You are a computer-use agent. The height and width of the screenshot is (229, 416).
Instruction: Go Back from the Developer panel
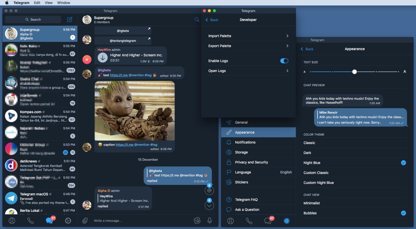(x=212, y=20)
